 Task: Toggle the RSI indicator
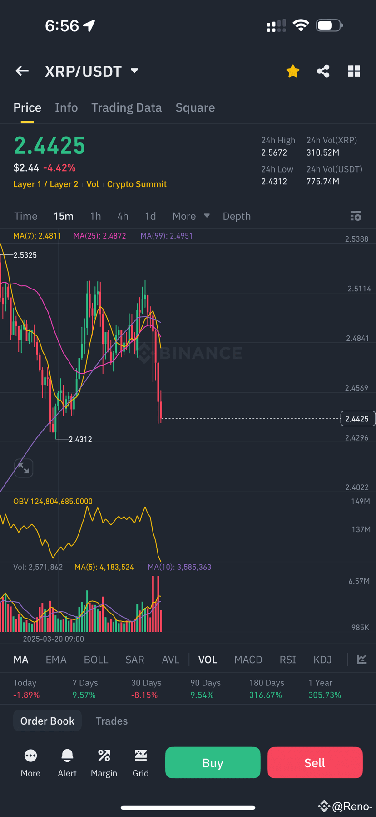(x=288, y=660)
